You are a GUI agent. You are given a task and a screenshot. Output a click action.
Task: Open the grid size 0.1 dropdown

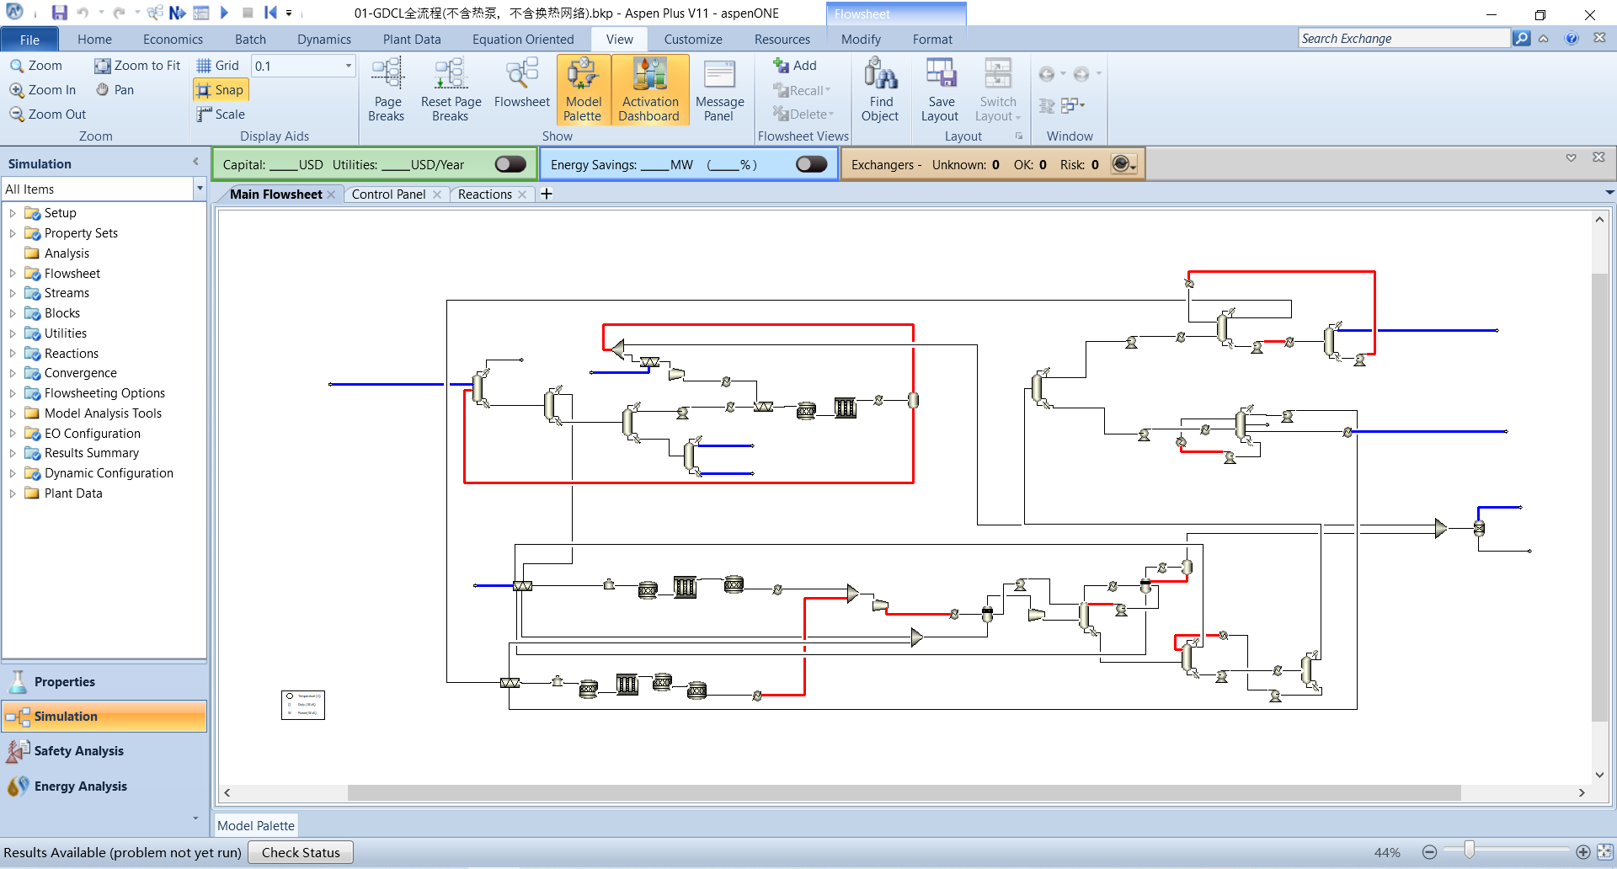tap(348, 66)
